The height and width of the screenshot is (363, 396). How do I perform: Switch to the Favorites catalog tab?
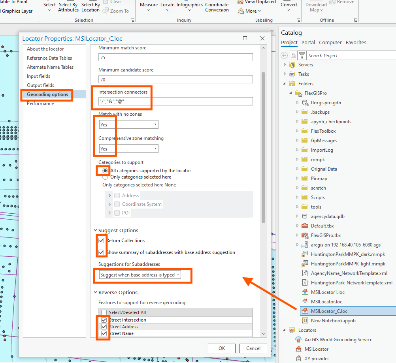(x=356, y=42)
